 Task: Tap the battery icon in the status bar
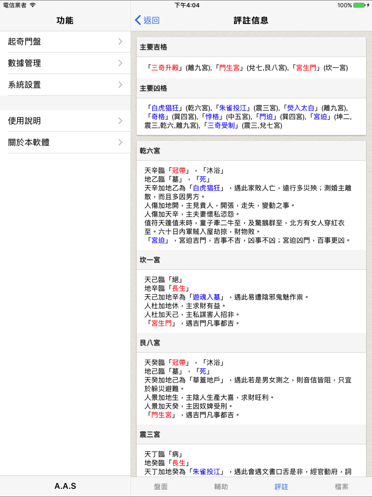click(x=359, y=5)
